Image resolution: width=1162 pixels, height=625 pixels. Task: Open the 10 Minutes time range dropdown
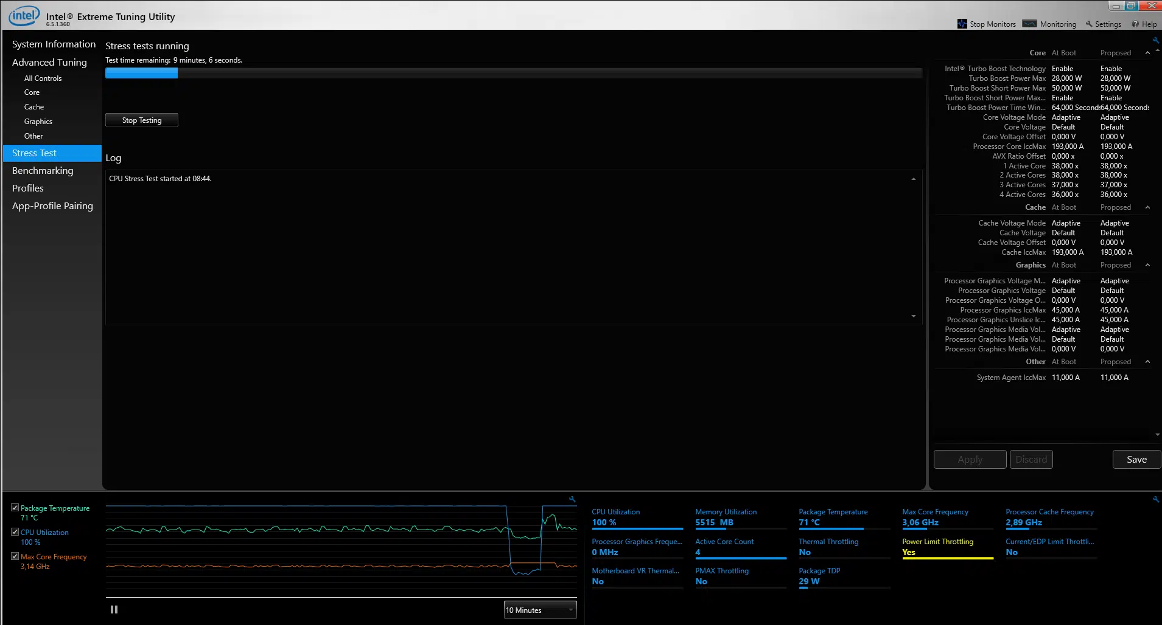540,610
